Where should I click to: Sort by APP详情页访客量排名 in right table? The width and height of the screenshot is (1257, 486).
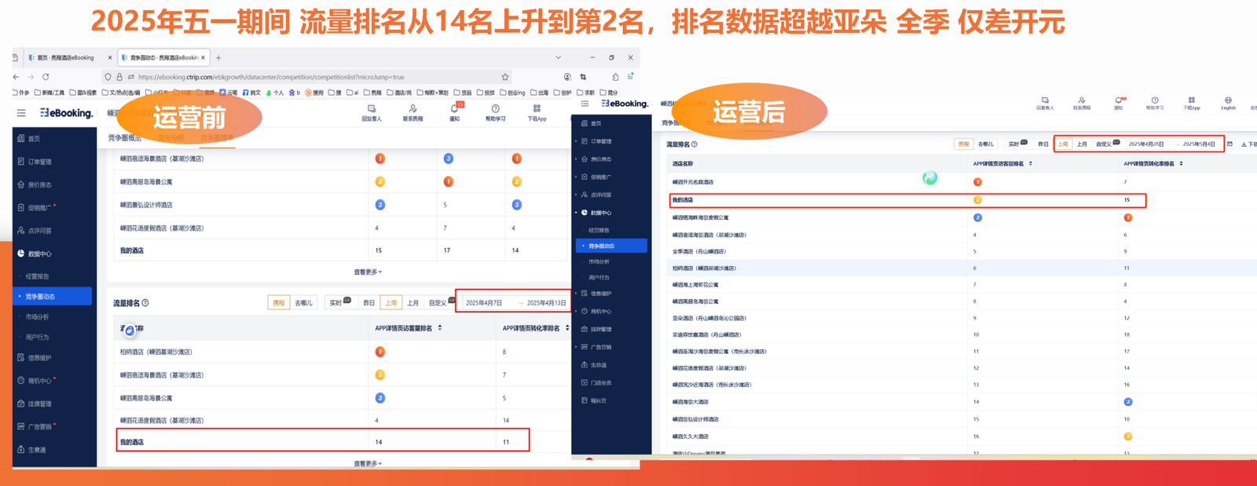[x=1030, y=164]
